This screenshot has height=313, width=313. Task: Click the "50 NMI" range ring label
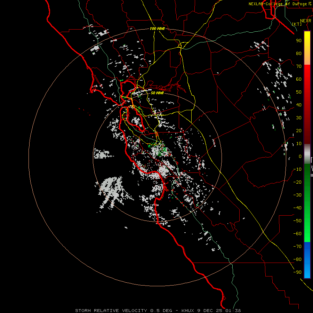pyautogui.click(x=157, y=93)
